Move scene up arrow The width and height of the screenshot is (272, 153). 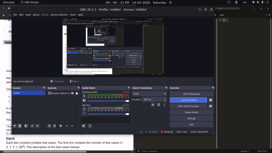tap(32, 126)
